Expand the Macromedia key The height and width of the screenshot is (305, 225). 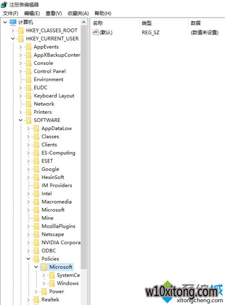28,202
